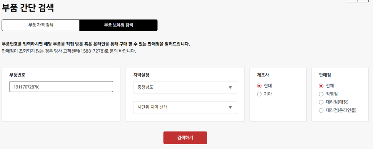Screen dimensions: 373x149
Task: Pick the 대리점(매장) radio option
Action: coord(321,102)
